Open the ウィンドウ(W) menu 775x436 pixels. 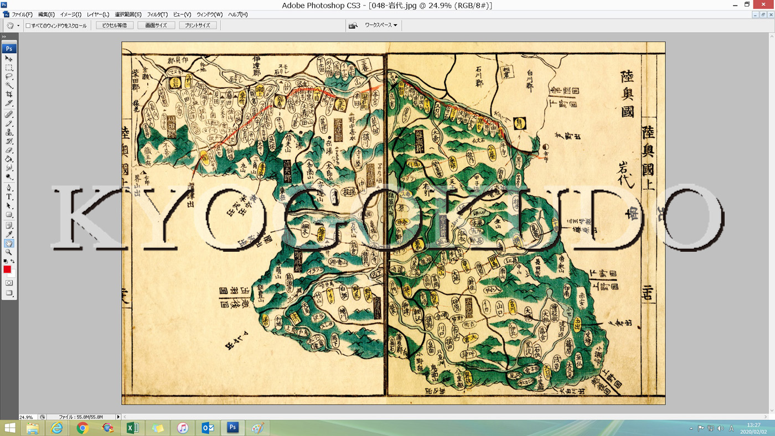point(210,14)
